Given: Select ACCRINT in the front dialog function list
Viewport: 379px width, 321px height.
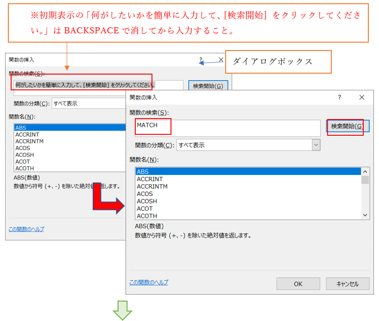Looking at the screenshot, I should point(150,179).
